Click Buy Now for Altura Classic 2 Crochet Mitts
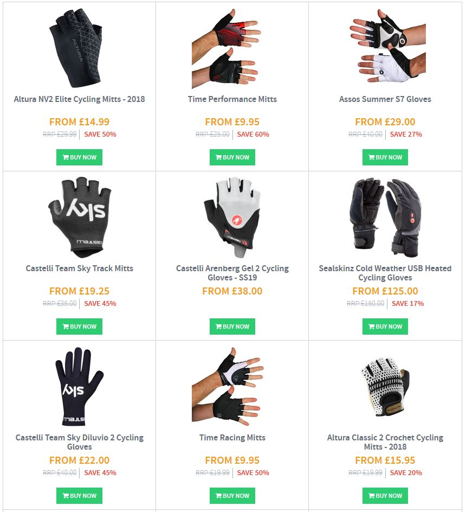This screenshot has height=512, width=466. tap(385, 495)
